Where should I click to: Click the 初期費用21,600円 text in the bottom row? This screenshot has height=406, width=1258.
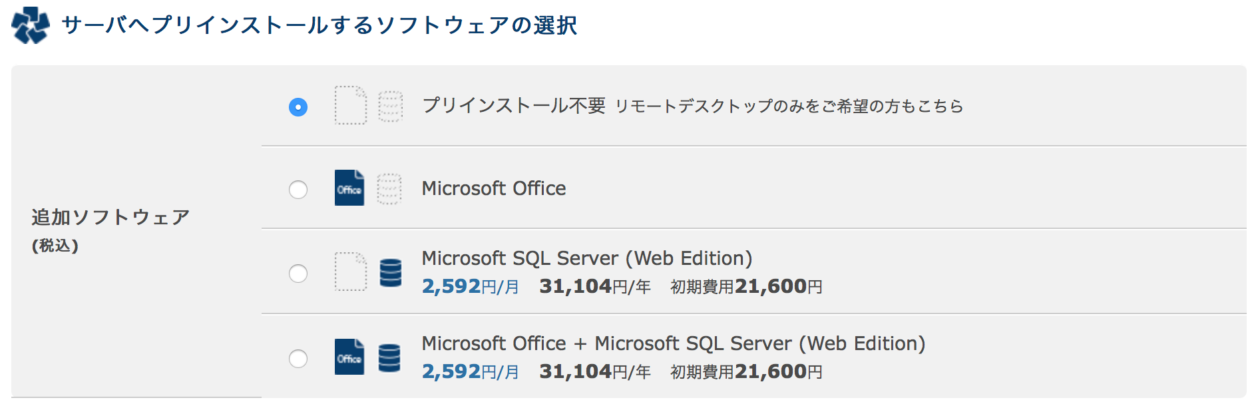(745, 371)
